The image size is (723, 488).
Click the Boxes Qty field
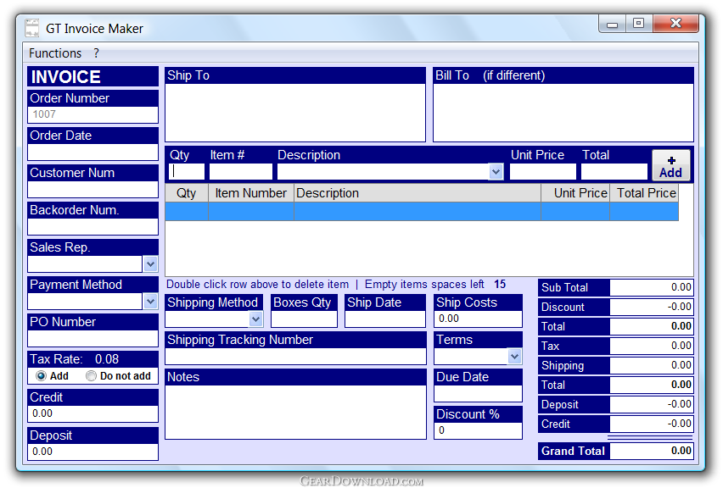pos(304,319)
